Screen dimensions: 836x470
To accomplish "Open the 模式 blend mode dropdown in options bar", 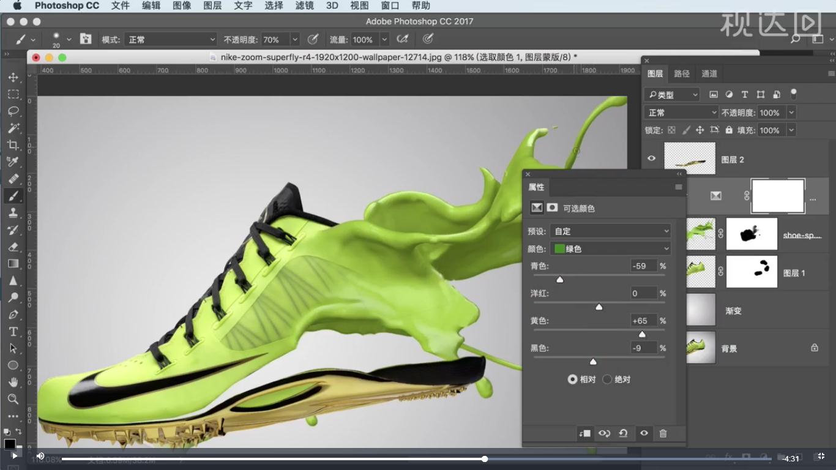I will point(171,39).
